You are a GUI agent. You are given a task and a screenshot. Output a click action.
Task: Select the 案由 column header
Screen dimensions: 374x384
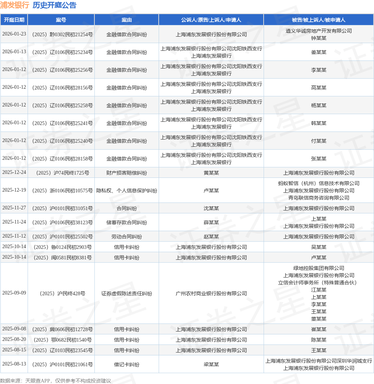coord(127,20)
